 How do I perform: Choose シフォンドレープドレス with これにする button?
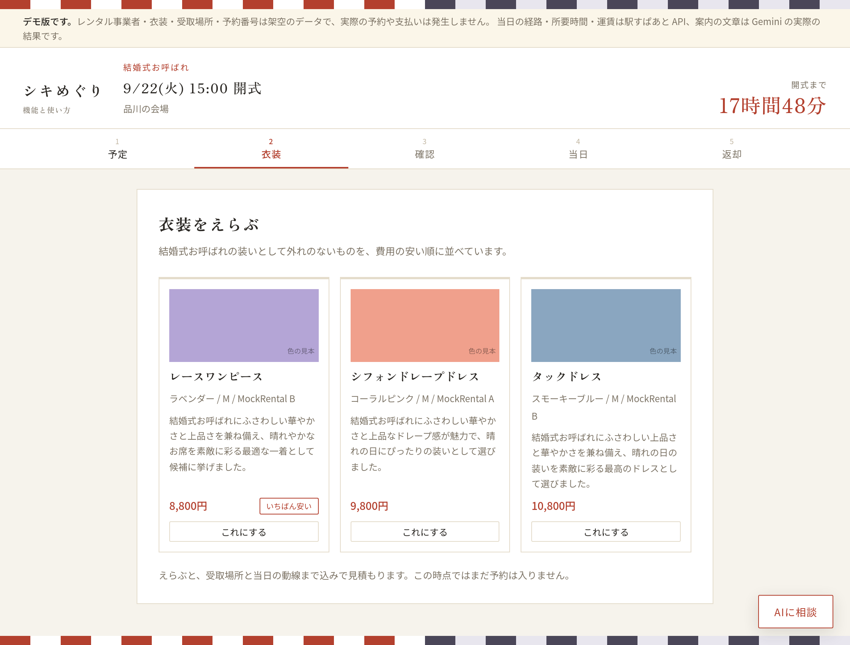click(x=425, y=532)
